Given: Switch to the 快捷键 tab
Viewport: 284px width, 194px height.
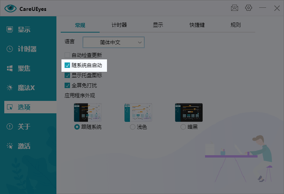Looking at the screenshot, I should pyautogui.click(x=197, y=25).
